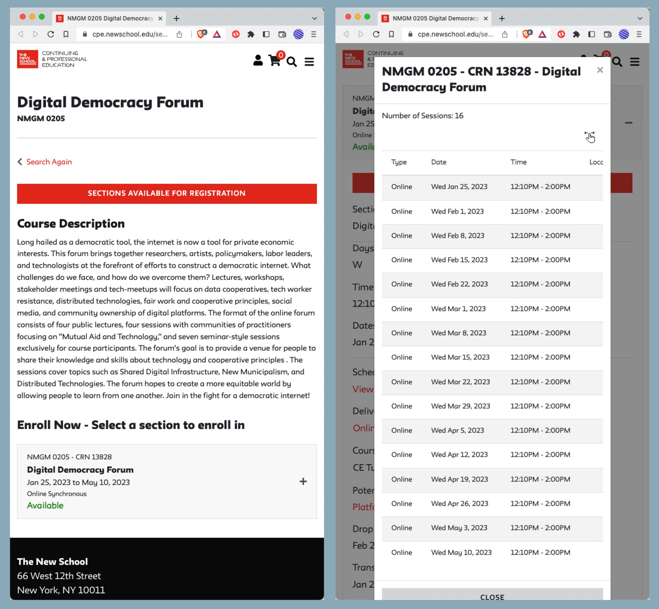Click Brave Shields icon in left browser toolbar

(x=201, y=34)
